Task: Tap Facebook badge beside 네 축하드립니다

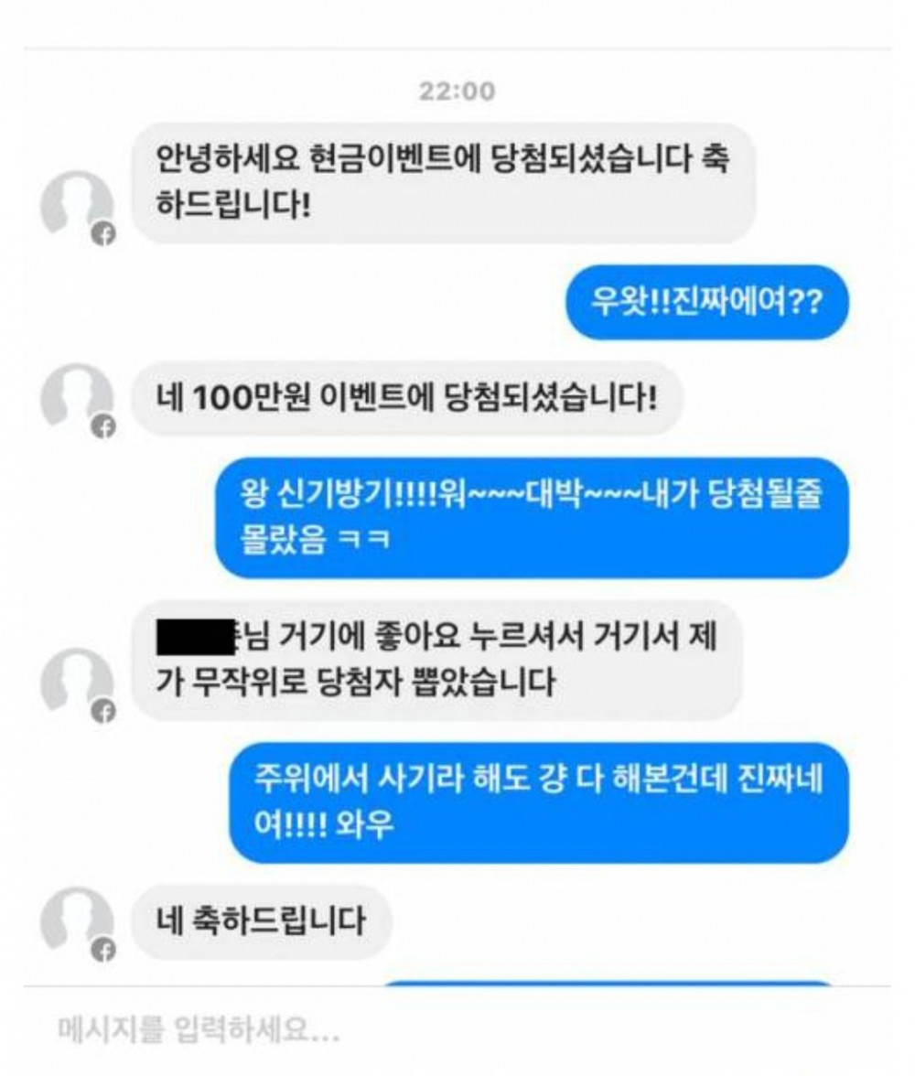Action: [x=103, y=951]
